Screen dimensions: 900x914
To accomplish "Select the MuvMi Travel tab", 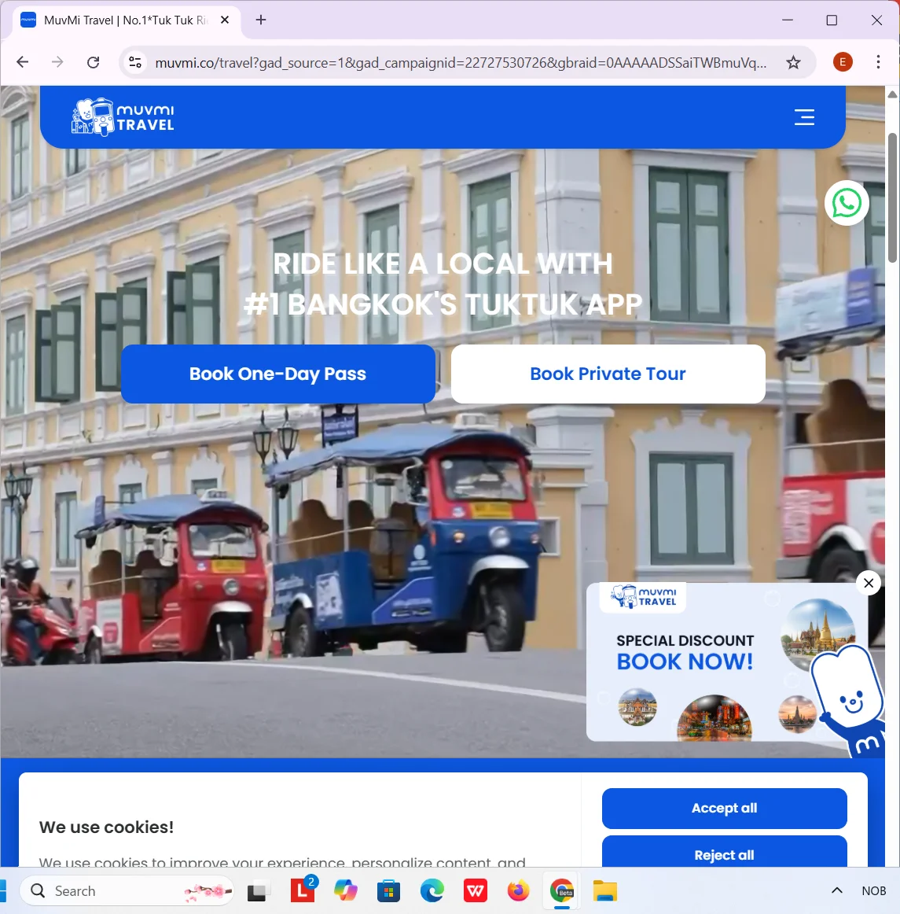I will tap(118, 20).
